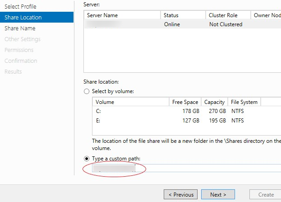
Task: Click the Owner Node column header
Action: click(x=267, y=15)
